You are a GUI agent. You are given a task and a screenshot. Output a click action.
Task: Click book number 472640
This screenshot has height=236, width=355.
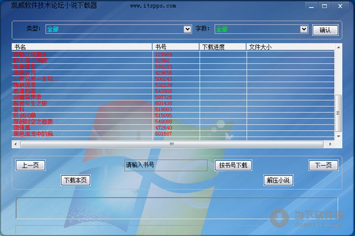point(163,128)
